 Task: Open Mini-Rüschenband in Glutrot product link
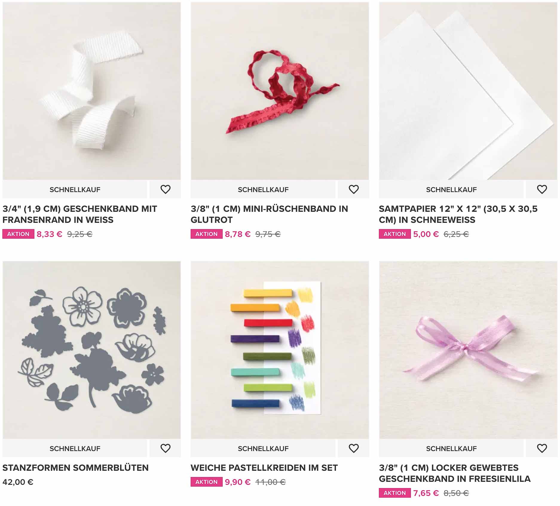[x=269, y=214]
